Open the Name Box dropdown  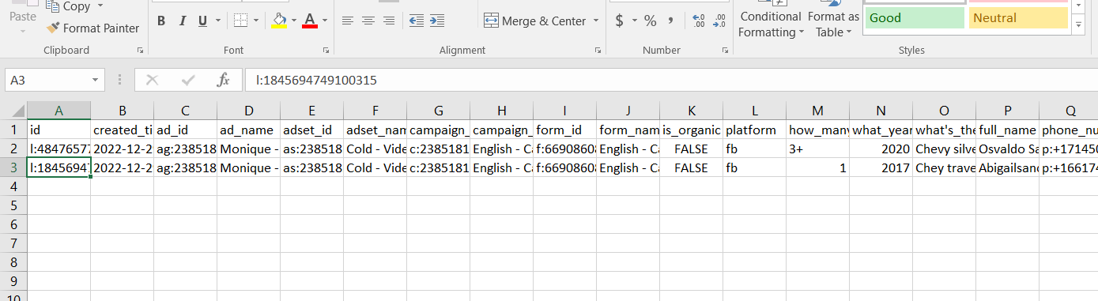click(96, 80)
